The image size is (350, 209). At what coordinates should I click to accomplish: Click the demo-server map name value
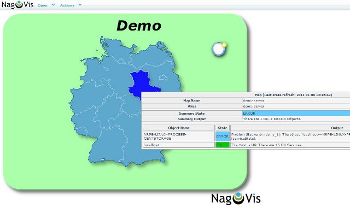(x=254, y=100)
